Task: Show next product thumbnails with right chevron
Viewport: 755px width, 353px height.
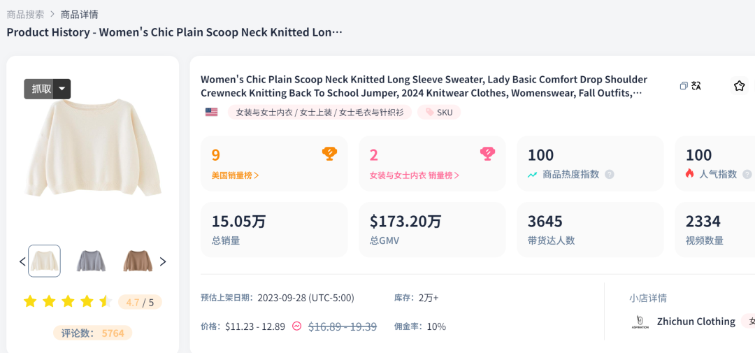Action: 163,262
